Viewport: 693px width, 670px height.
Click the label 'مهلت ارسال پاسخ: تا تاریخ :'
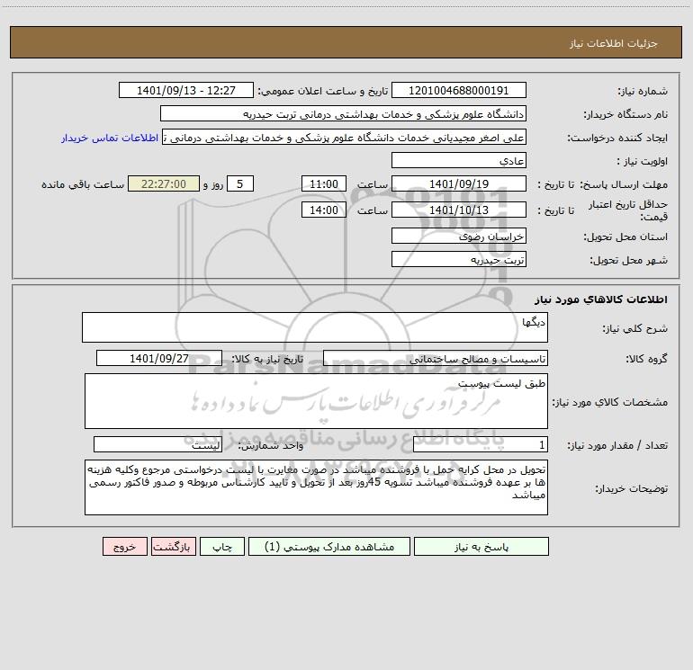[602, 184]
